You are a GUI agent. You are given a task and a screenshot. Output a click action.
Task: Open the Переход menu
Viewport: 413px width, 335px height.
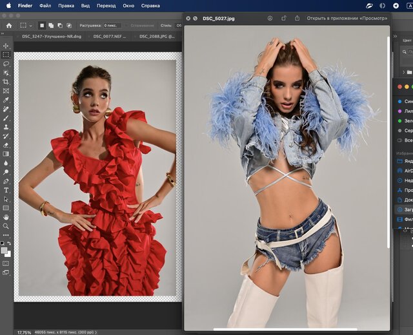click(x=106, y=6)
